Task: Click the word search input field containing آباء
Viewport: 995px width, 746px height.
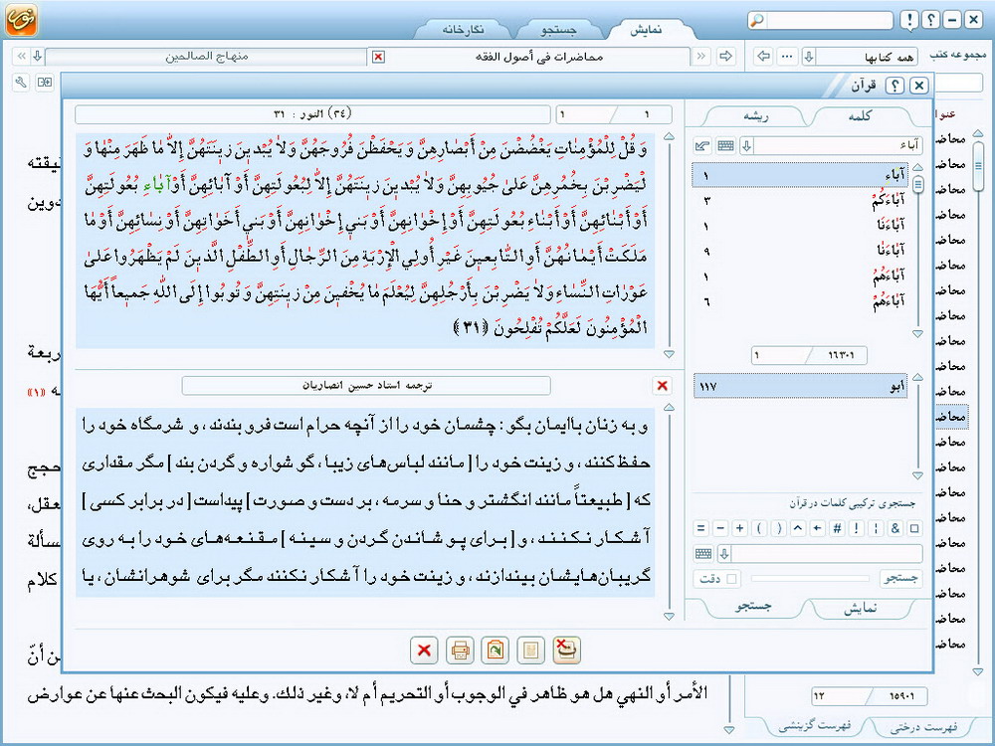Action: (x=838, y=146)
